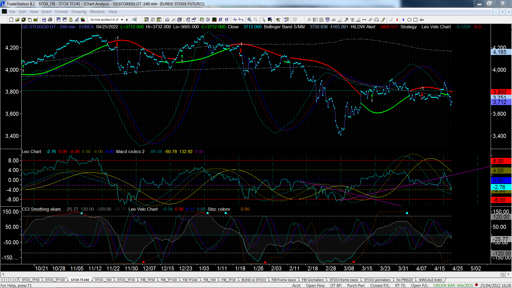Click the 4,165 price axis label

point(501,52)
